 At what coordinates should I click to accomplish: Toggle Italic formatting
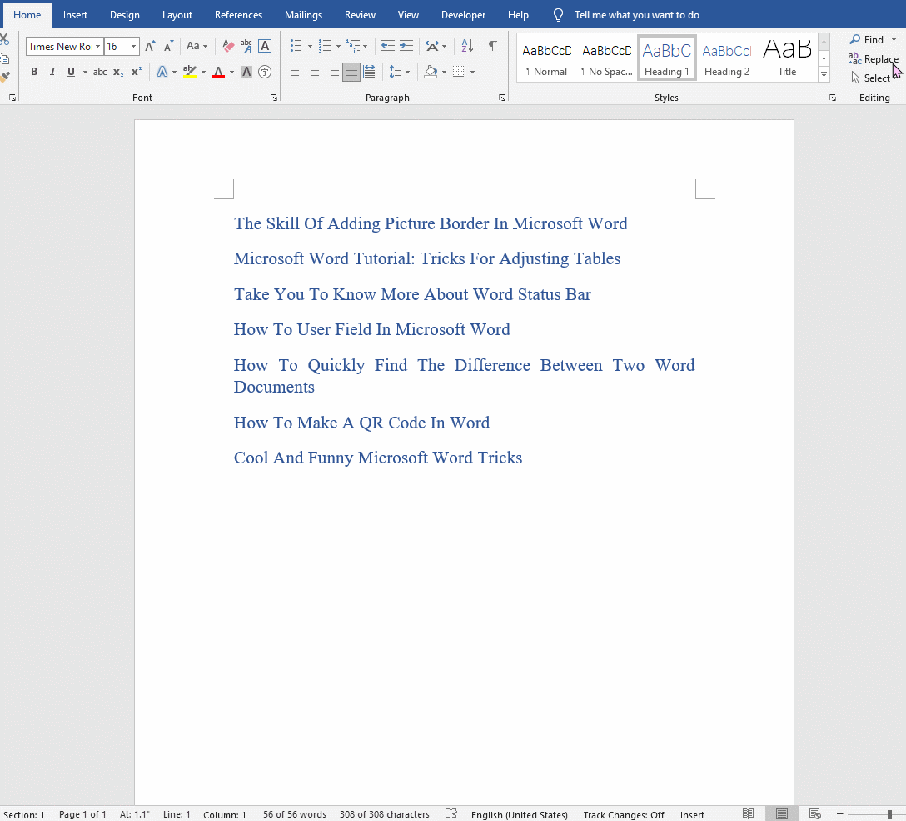pos(52,72)
